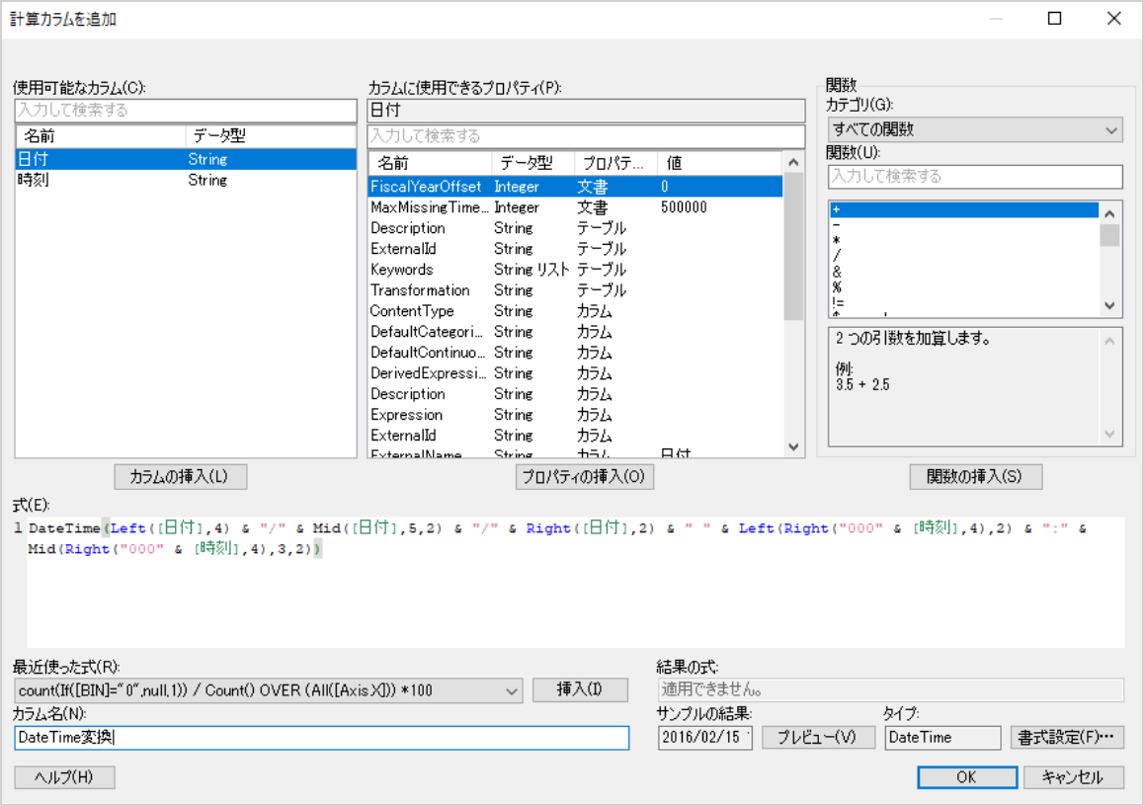Cancel with the キャンセル button
The height and width of the screenshot is (806, 1144).
pyautogui.click(x=1073, y=776)
